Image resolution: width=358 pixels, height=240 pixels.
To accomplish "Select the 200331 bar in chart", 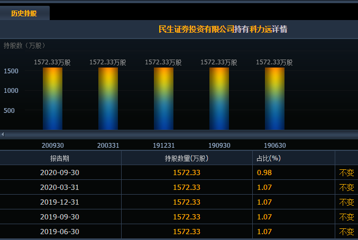I will tap(108, 99).
